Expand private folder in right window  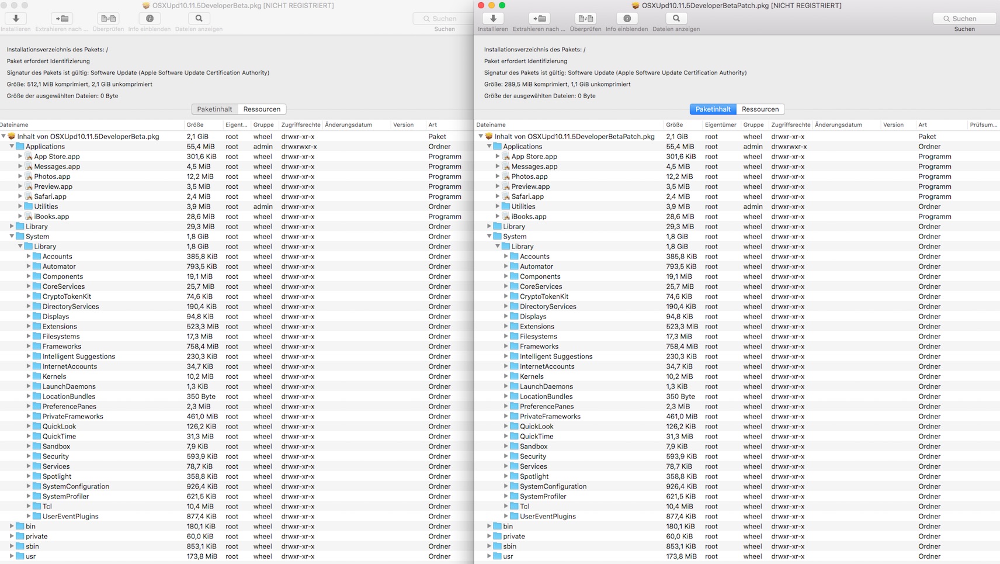tap(489, 536)
